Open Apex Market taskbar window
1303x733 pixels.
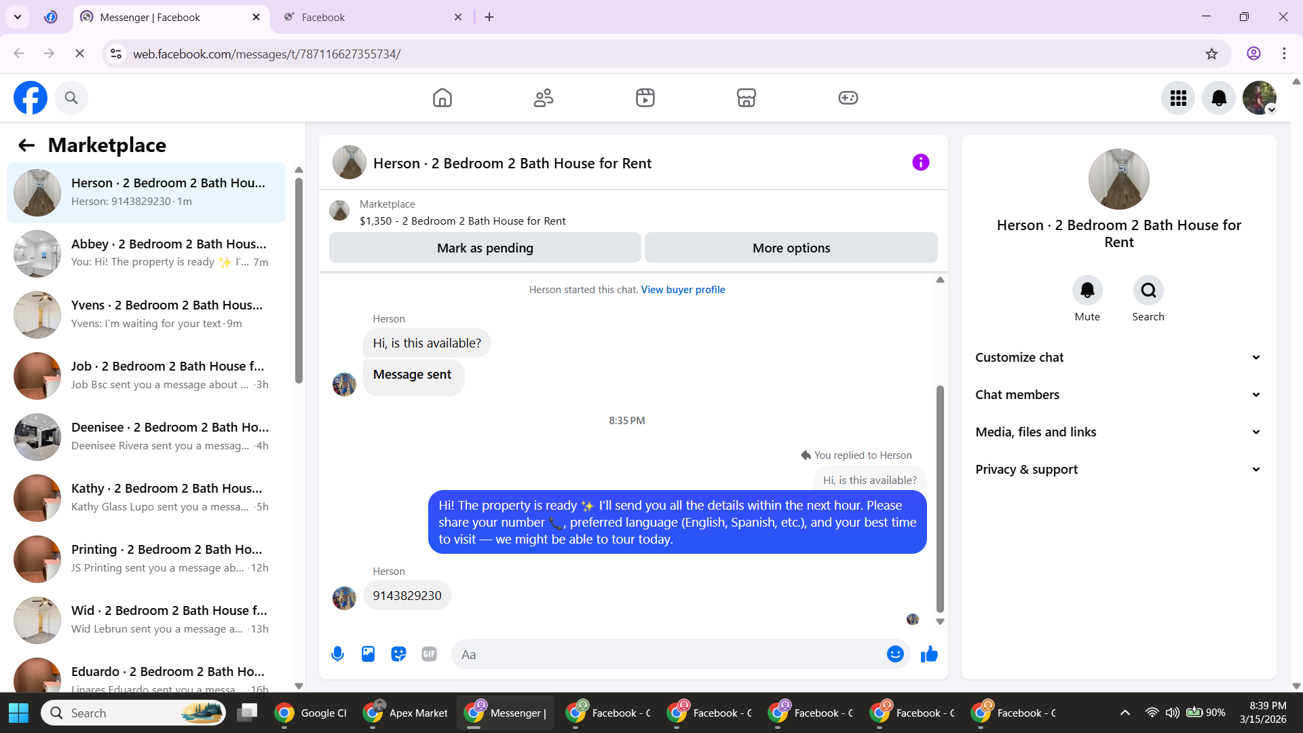[x=406, y=713]
